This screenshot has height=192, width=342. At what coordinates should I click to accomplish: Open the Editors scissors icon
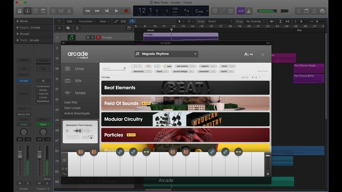[69, 11]
